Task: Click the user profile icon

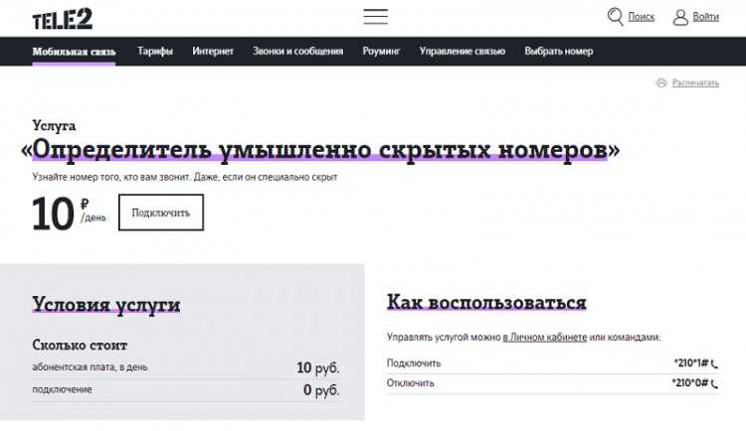Action: pyautogui.click(x=680, y=17)
